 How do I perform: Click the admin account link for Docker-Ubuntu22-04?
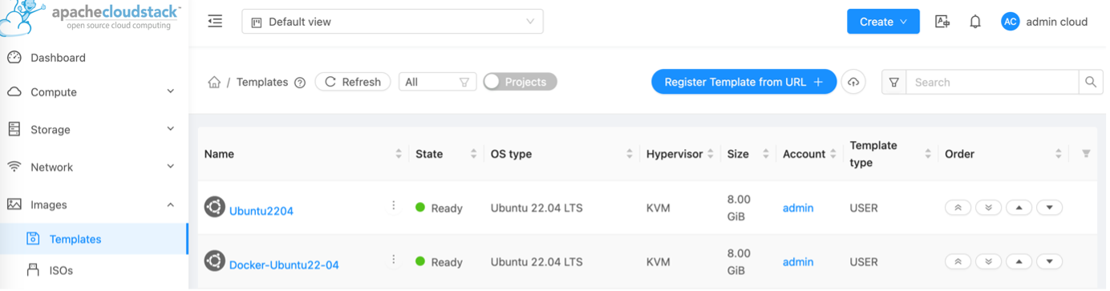coord(798,261)
